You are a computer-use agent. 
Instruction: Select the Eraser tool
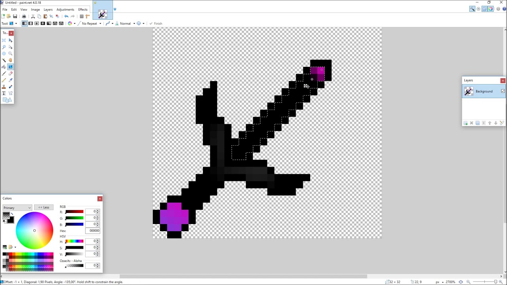(x=11, y=73)
